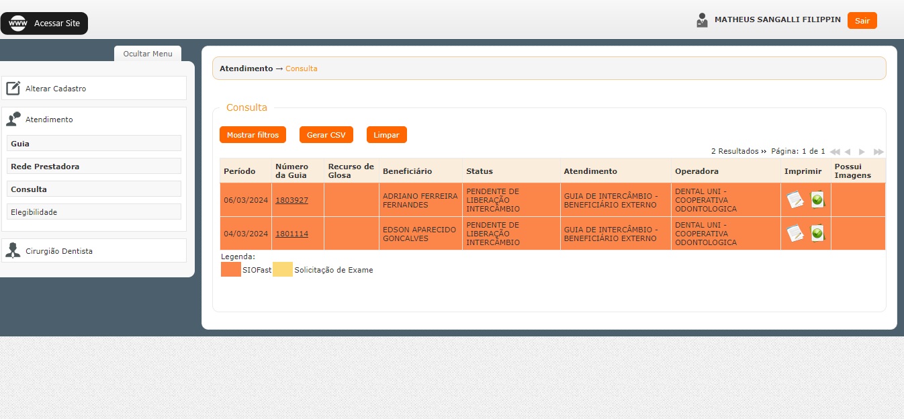Image resolution: width=904 pixels, height=419 pixels.
Task: Click the previous page arrow in pagination
Action: pos(848,152)
